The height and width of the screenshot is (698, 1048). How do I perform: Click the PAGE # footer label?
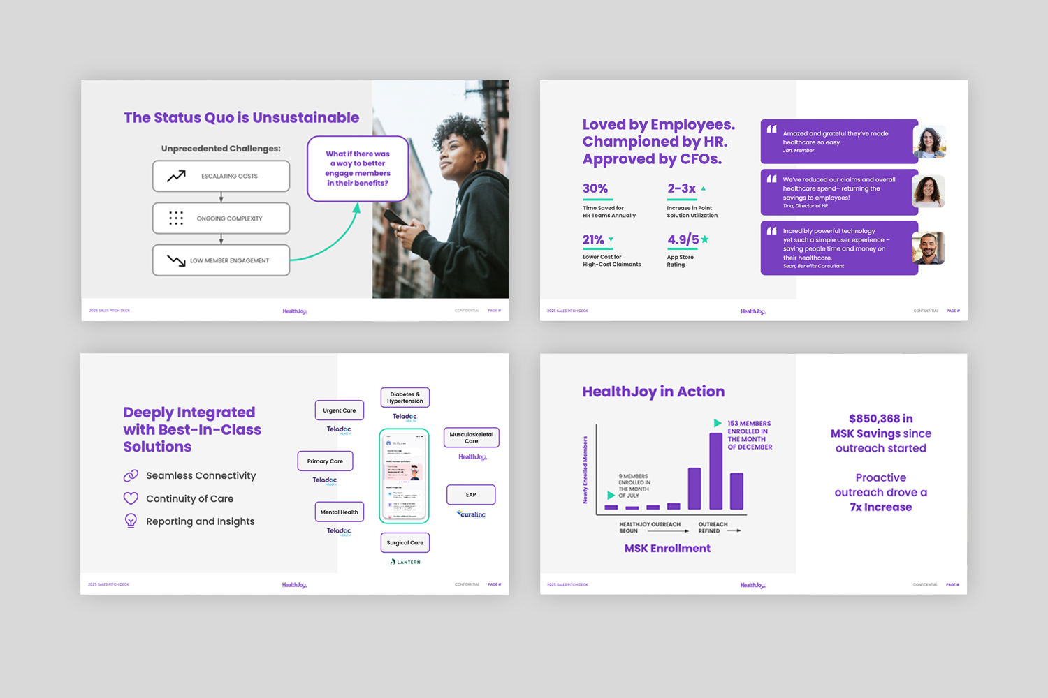pyautogui.click(x=495, y=310)
